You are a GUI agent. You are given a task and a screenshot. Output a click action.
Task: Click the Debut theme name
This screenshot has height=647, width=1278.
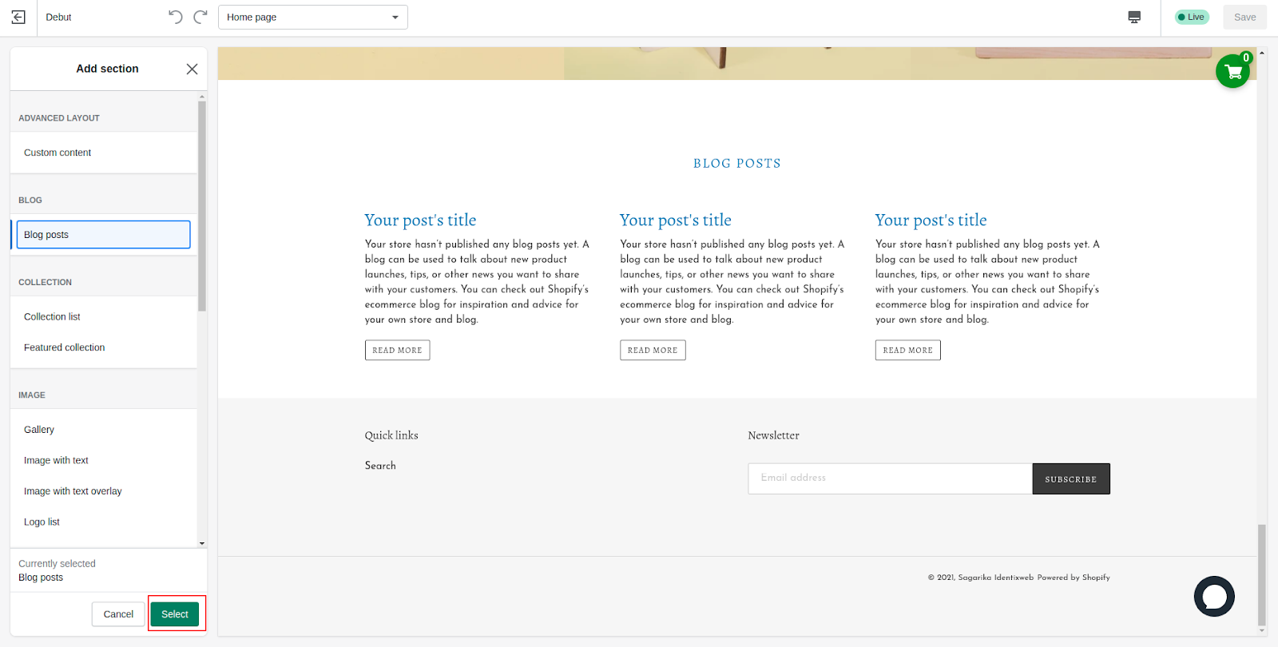(x=58, y=17)
